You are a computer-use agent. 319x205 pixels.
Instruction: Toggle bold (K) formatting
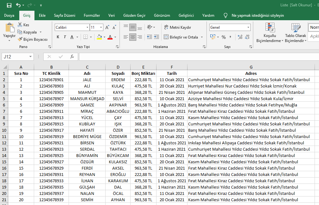click(58, 37)
